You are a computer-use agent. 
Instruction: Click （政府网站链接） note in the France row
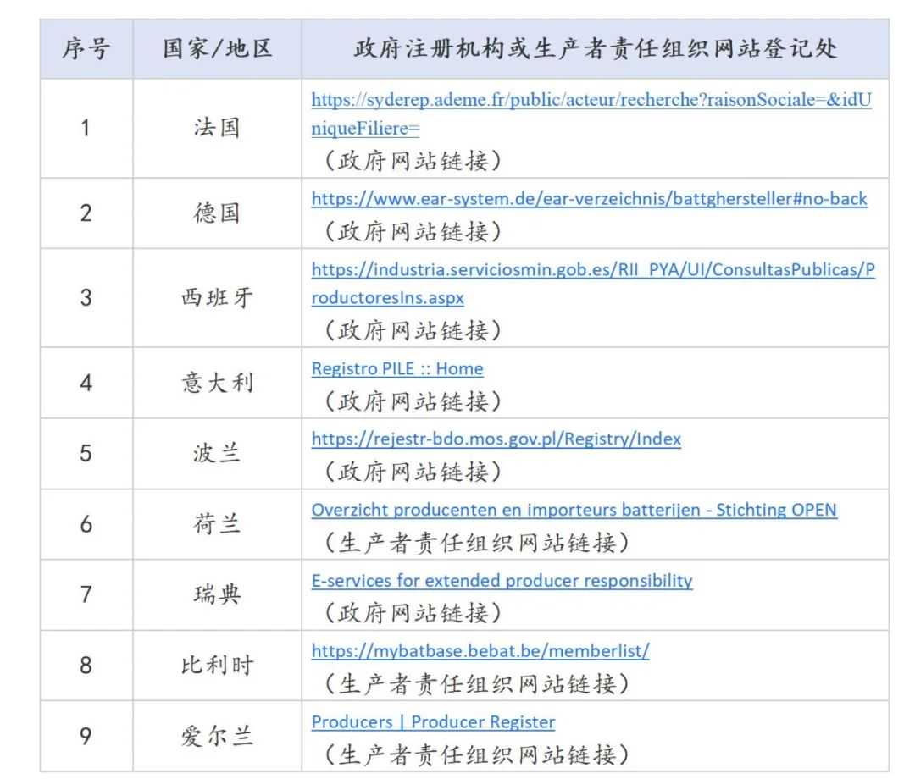(x=413, y=161)
